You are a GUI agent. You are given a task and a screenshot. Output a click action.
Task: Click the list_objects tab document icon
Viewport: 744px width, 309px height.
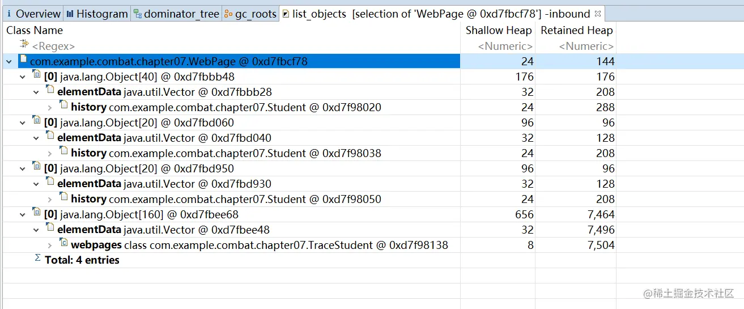tap(286, 14)
